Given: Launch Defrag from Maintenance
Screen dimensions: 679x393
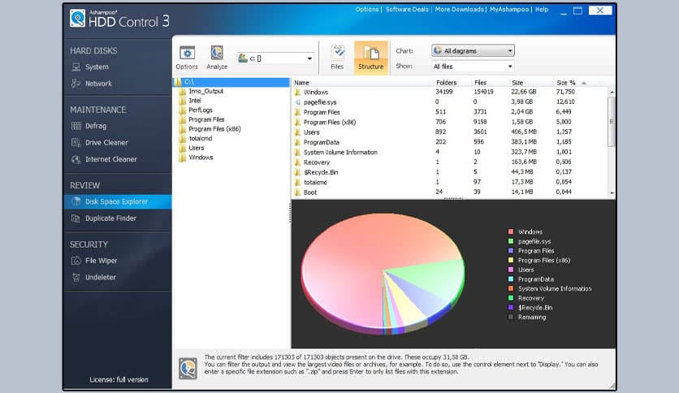Looking at the screenshot, I should [x=95, y=126].
